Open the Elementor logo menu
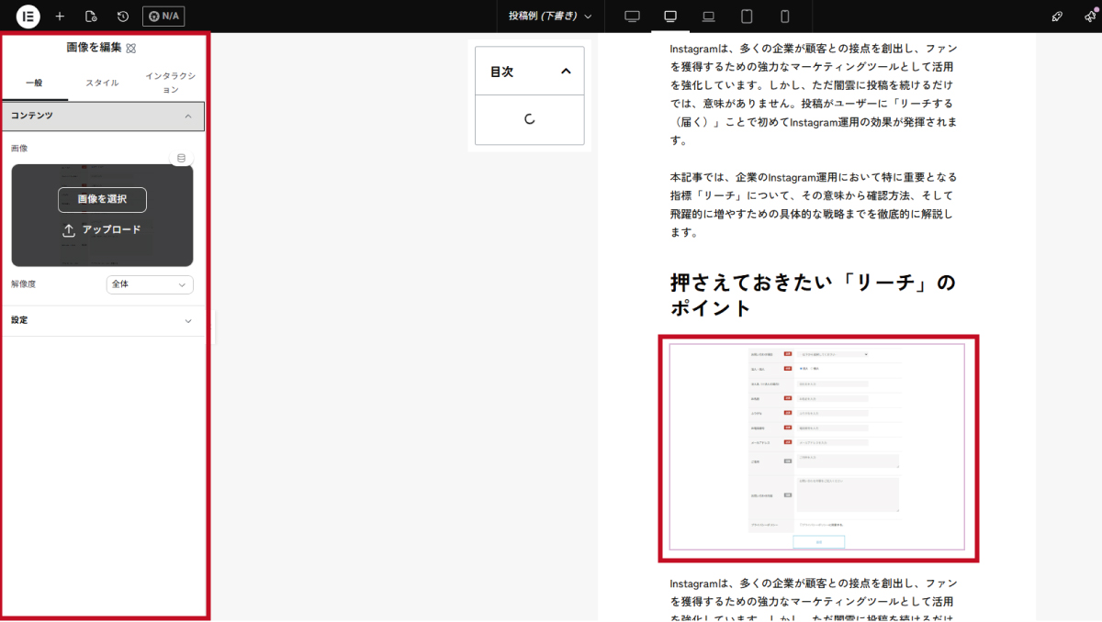The width and height of the screenshot is (1102, 622). tap(28, 17)
